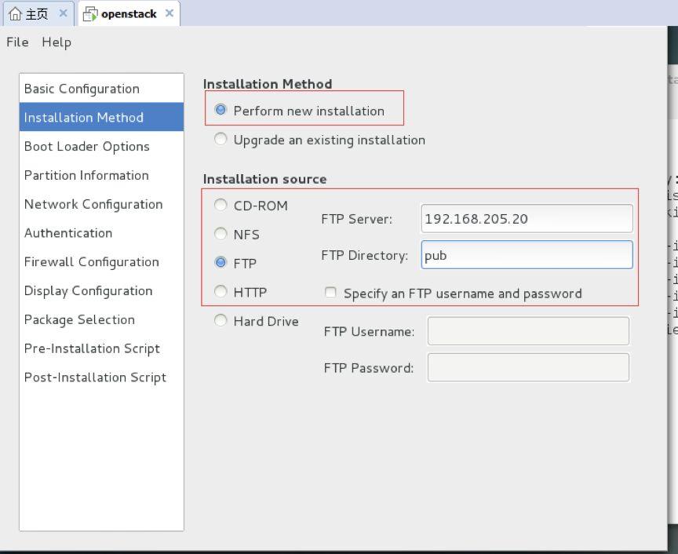
Task: Select the HTTP installation source
Action: [x=221, y=292]
